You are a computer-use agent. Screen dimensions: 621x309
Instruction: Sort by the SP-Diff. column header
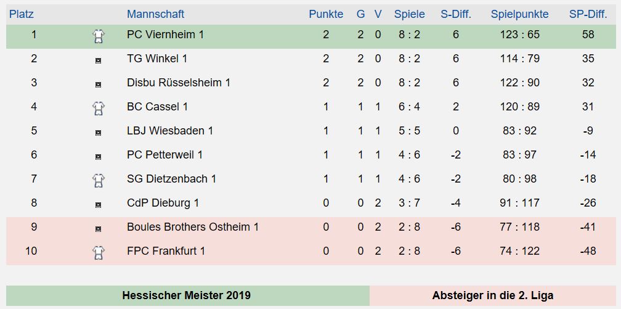click(588, 14)
